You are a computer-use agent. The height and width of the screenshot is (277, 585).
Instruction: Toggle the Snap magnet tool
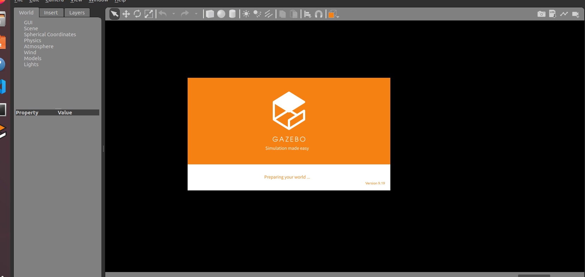click(319, 14)
